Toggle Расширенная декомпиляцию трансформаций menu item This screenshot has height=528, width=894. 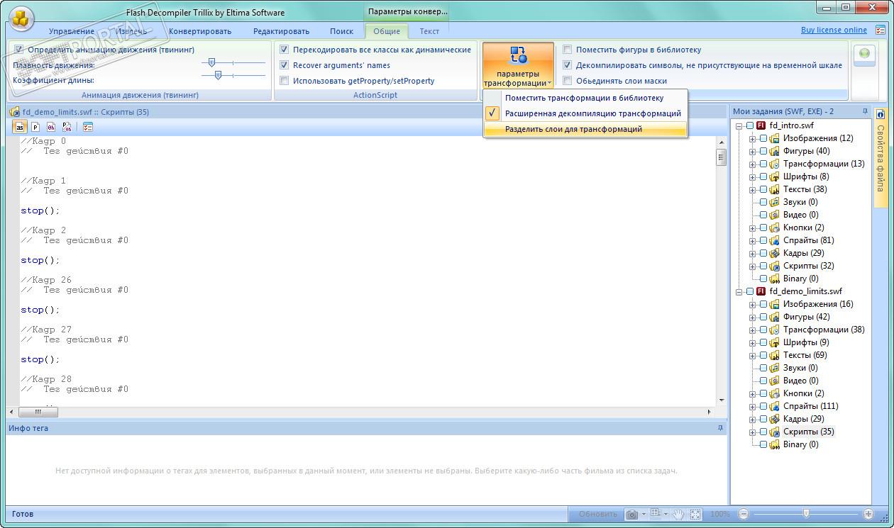[x=585, y=113]
